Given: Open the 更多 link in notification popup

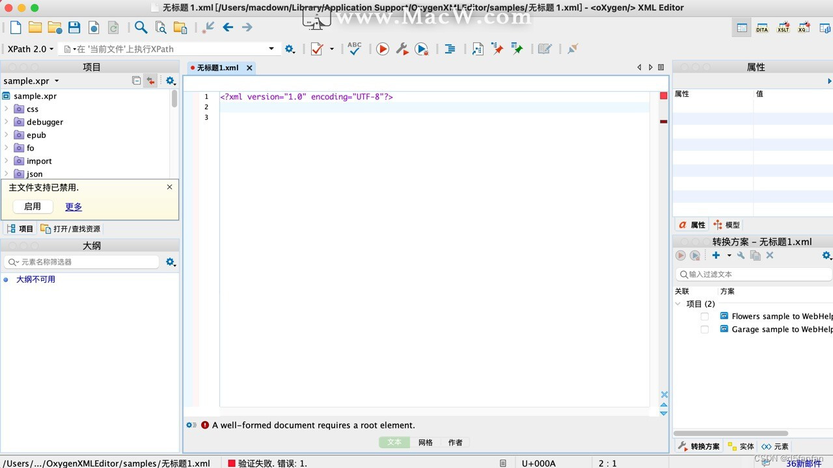Looking at the screenshot, I should pyautogui.click(x=73, y=207).
